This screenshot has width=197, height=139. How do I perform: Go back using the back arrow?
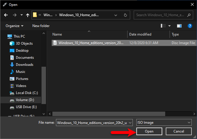6,15
